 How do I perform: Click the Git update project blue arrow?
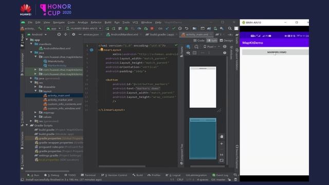(x=167, y=28)
